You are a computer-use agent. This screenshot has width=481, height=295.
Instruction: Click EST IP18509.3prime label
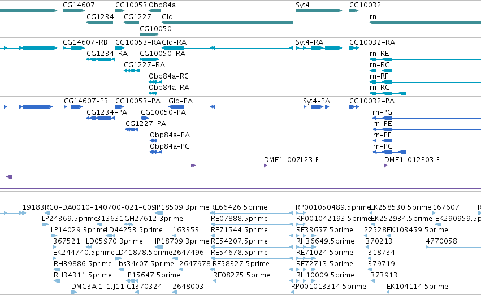[x=182, y=207]
